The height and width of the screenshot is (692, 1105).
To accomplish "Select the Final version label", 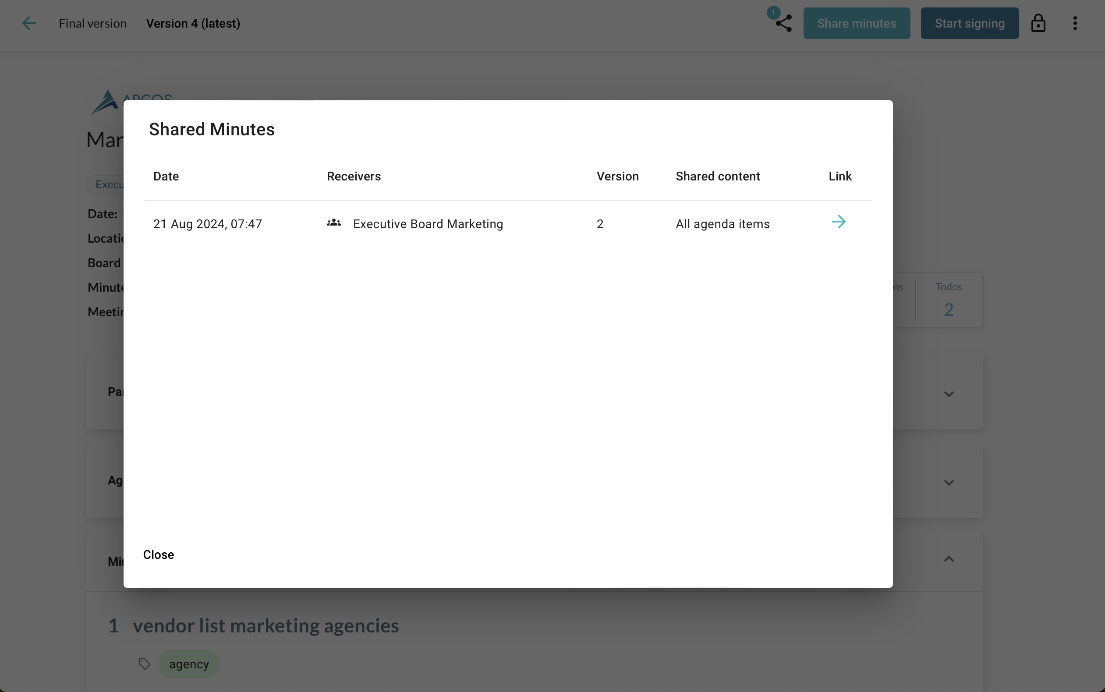I will tap(92, 23).
